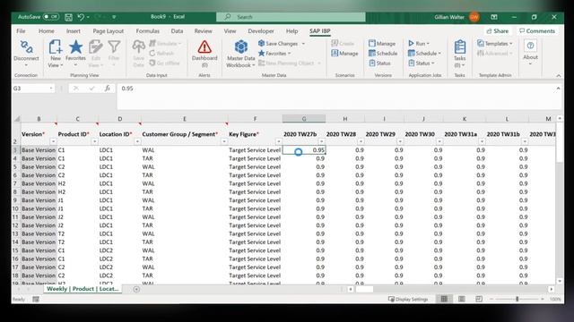The width and height of the screenshot is (574, 322).
Task: Click the vertical scrollbar down arrow
Action: coord(560,281)
